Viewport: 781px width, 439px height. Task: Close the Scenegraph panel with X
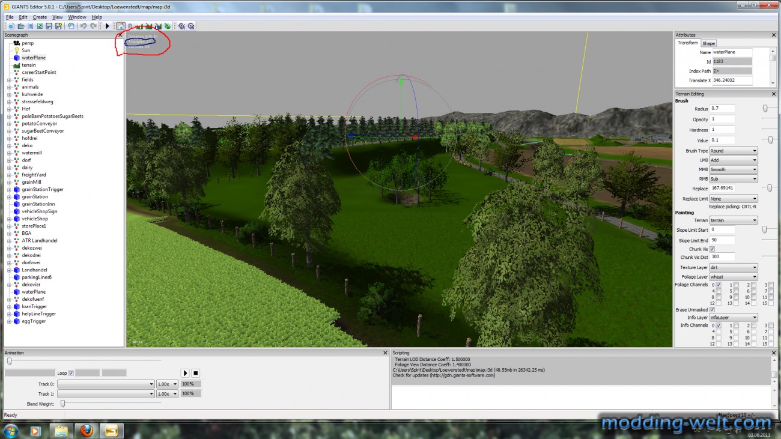tap(120, 35)
